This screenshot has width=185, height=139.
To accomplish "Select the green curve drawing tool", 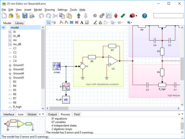I will tap(66, 22).
